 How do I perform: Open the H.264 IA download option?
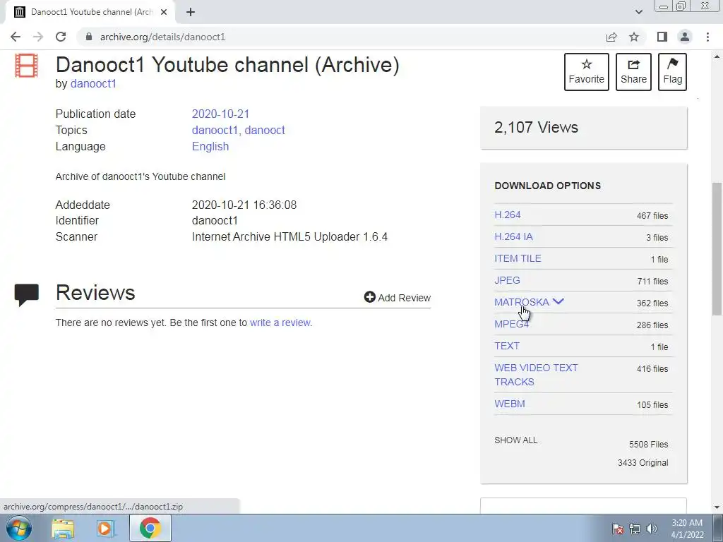pyautogui.click(x=513, y=236)
